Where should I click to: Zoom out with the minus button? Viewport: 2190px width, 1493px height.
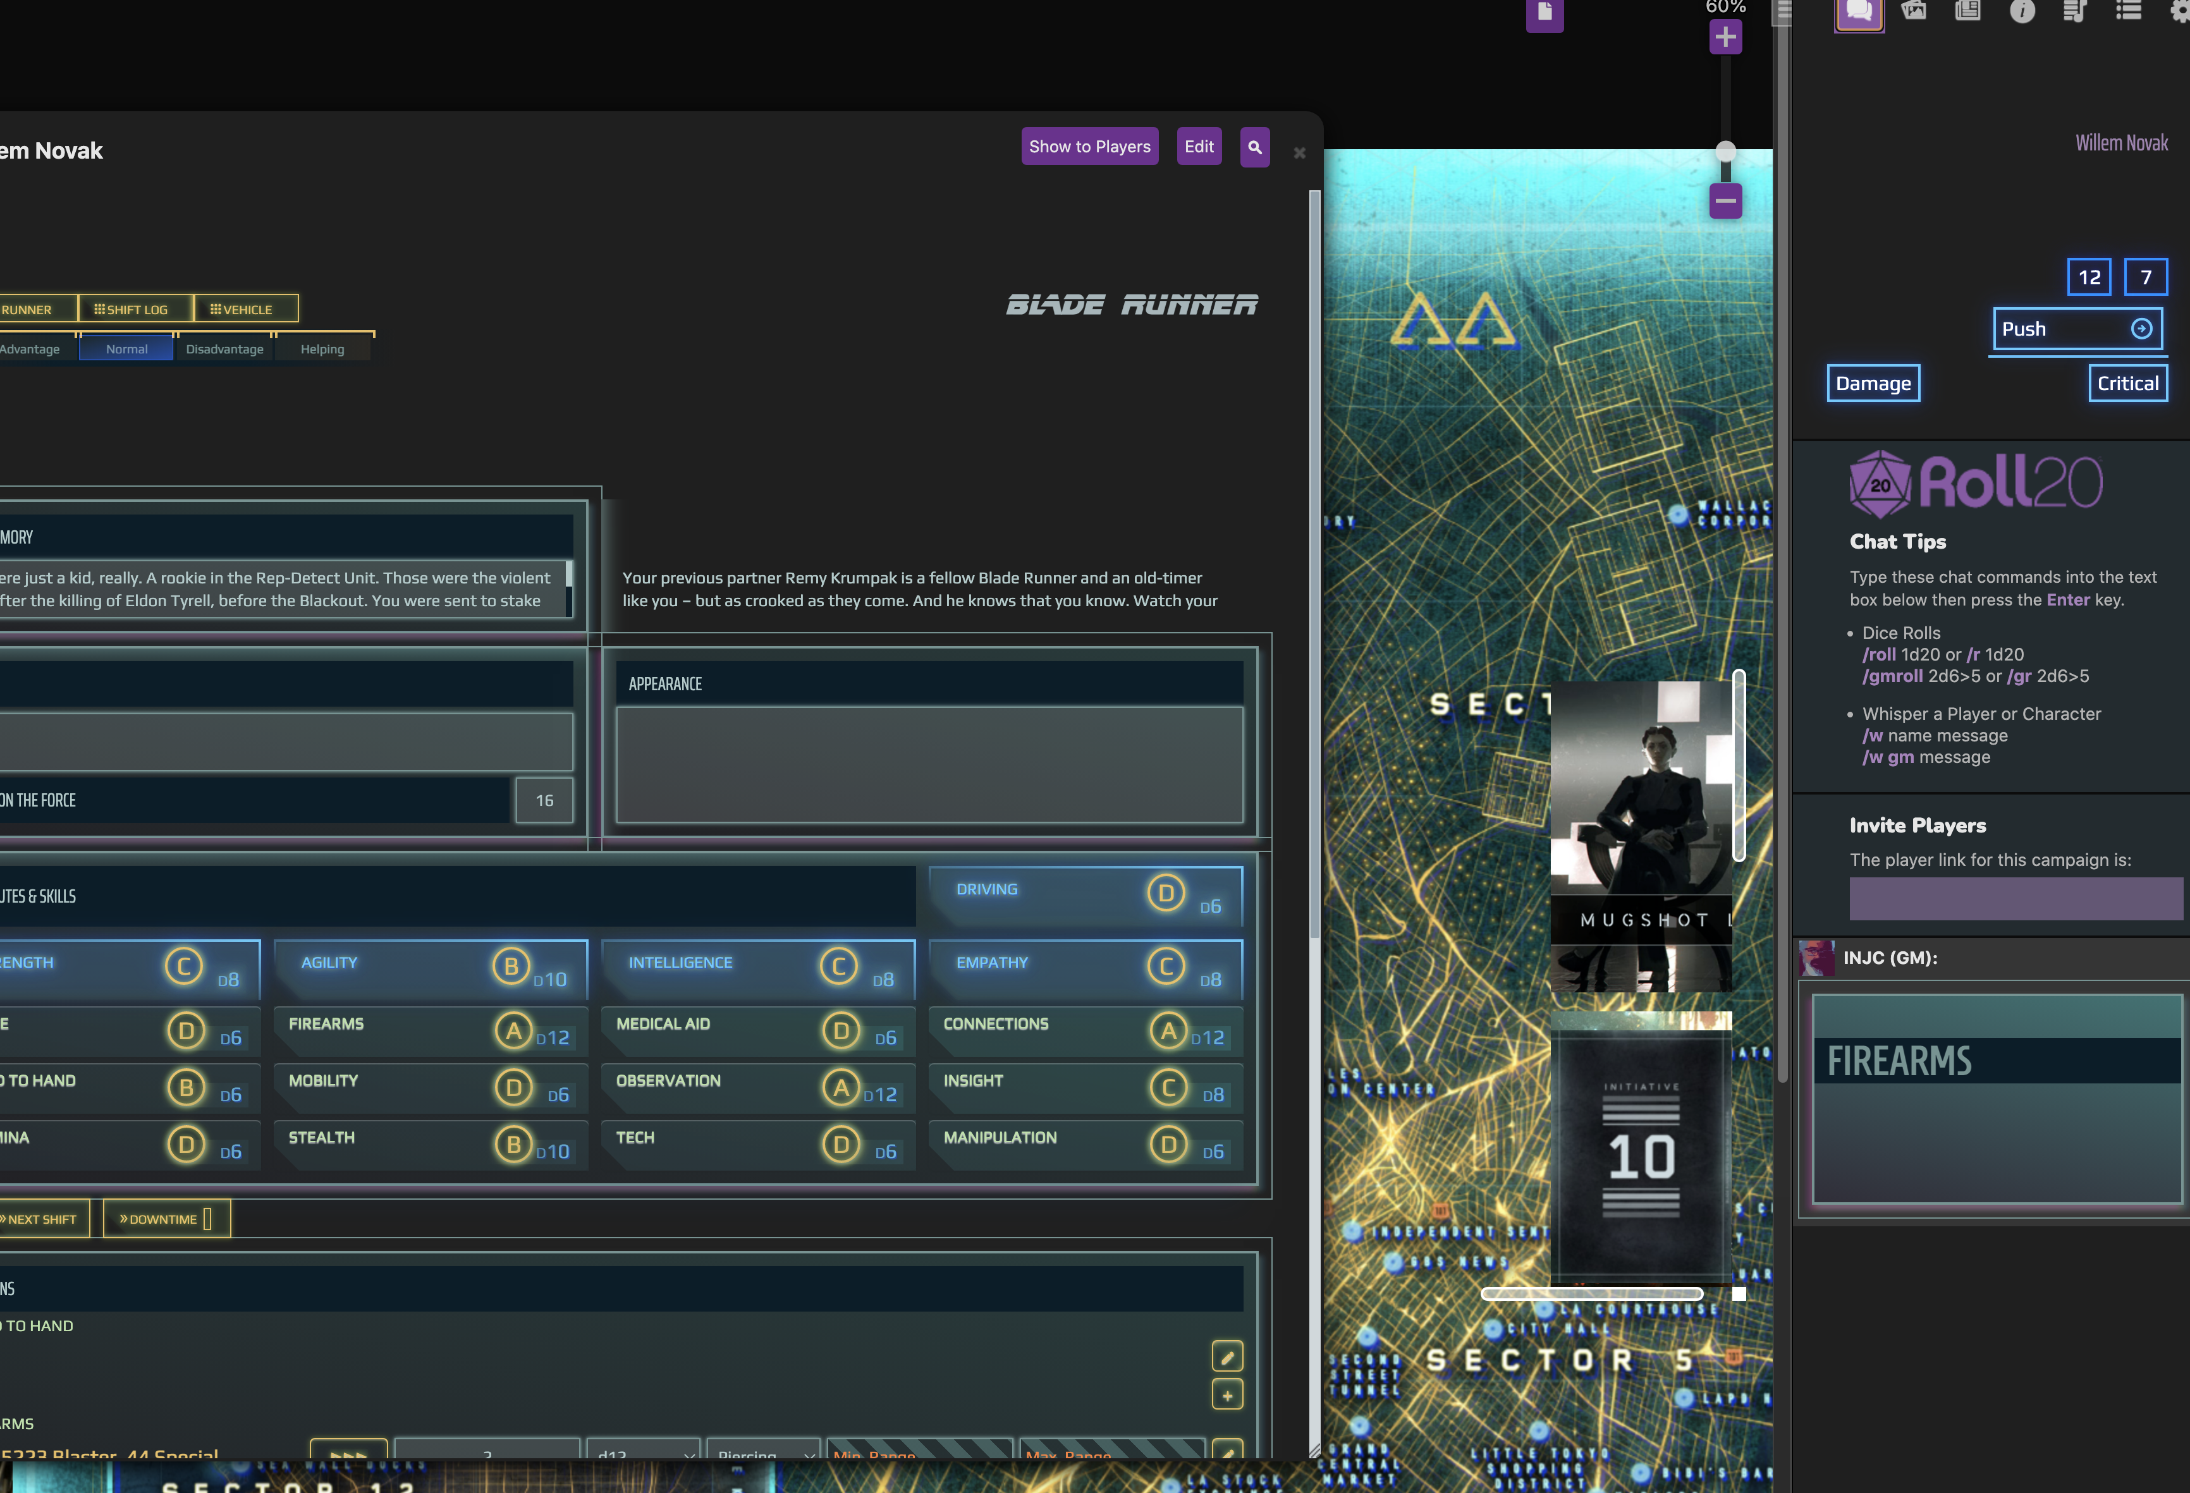(1725, 200)
